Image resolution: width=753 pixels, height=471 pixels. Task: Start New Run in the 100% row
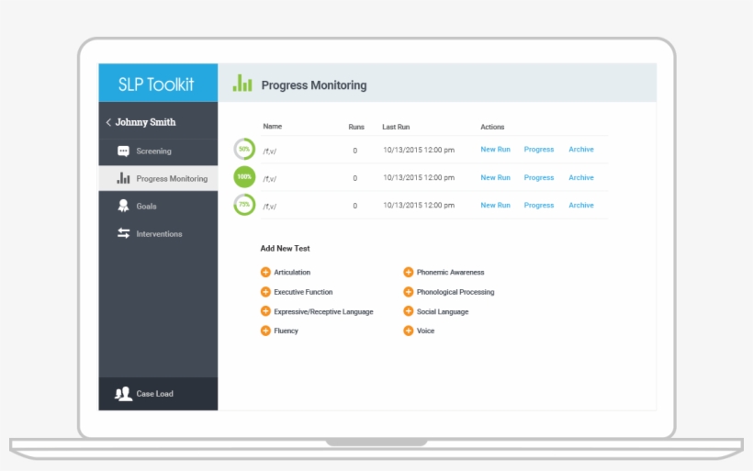tap(495, 177)
